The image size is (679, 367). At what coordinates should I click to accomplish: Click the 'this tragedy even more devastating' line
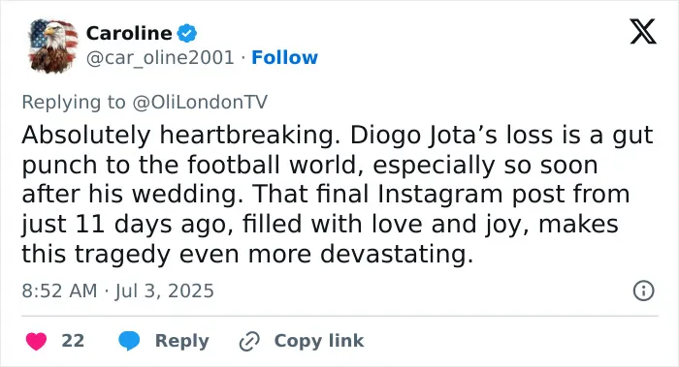[x=247, y=254]
